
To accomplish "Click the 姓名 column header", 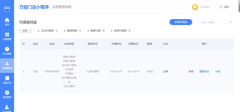I will (x=35, y=44).
